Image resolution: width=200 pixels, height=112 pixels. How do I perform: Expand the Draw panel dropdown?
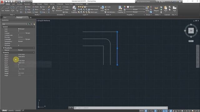(x=12, y=15)
